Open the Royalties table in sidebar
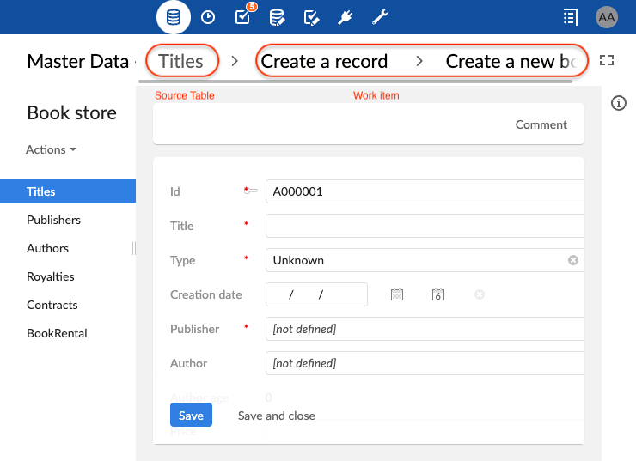This screenshot has width=636, height=461. (x=50, y=276)
